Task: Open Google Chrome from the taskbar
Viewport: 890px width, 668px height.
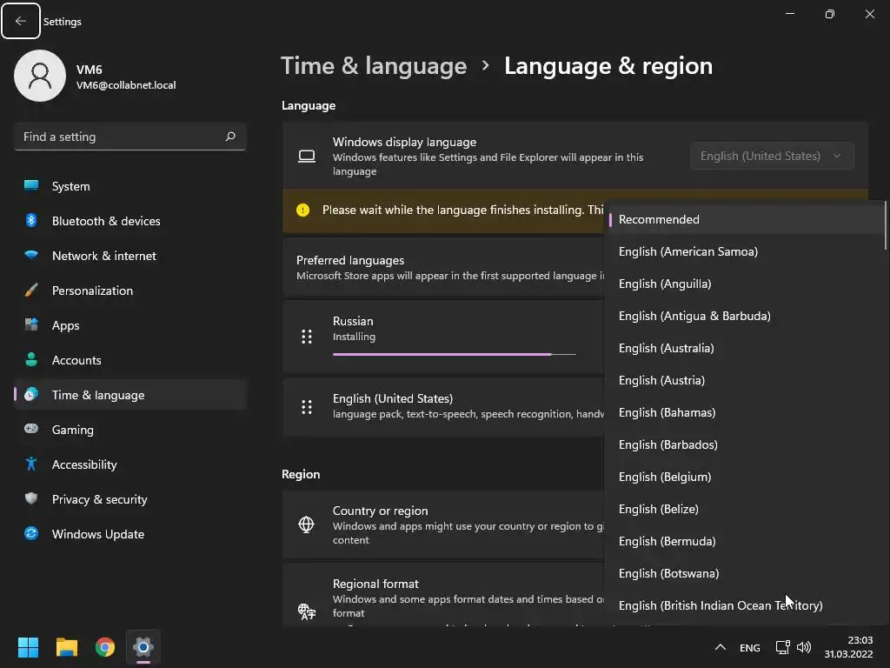Action: pos(105,647)
